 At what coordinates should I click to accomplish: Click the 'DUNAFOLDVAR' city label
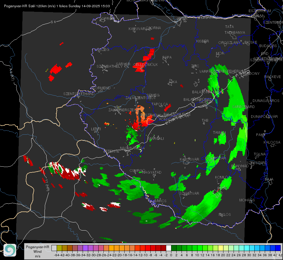264,116
